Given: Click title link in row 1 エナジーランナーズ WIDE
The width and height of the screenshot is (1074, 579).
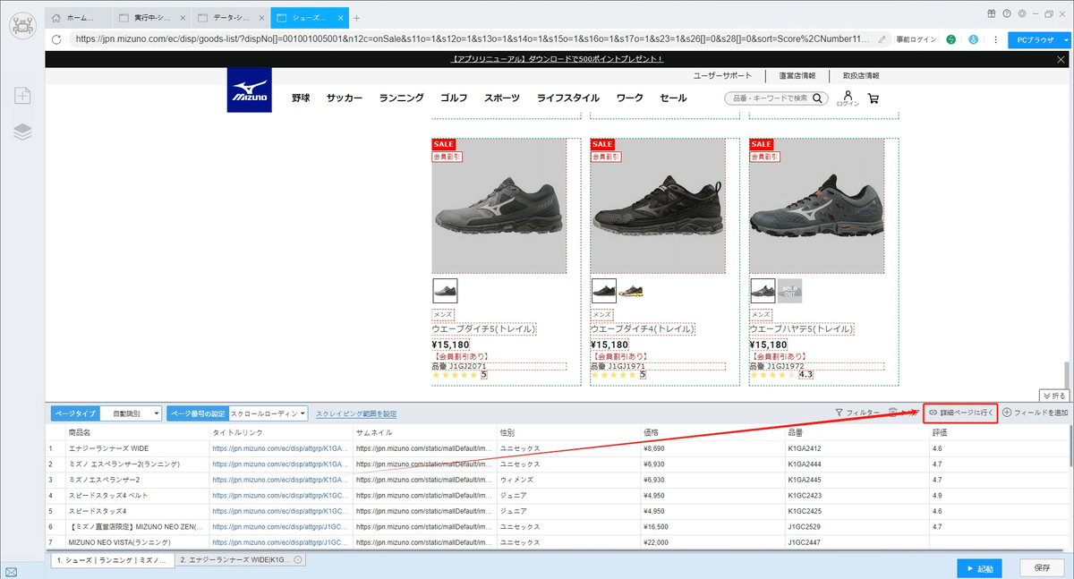Looking at the screenshot, I should click(x=280, y=447).
